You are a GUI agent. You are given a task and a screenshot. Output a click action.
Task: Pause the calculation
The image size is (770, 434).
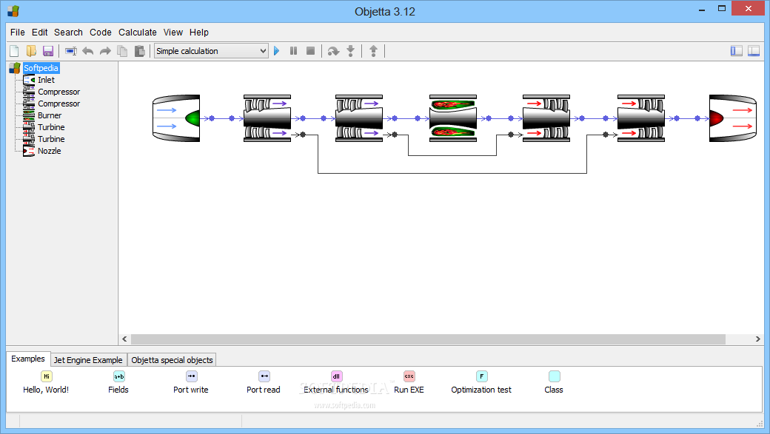pyautogui.click(x=294, y=51)
